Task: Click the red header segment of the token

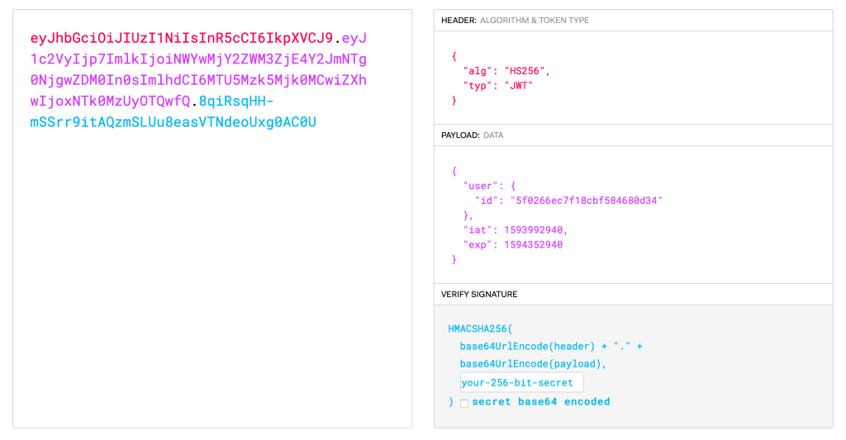Action: click(181, 38)
